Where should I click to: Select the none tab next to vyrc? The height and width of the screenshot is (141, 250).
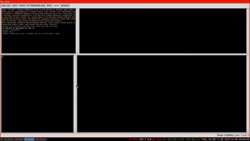22,5
